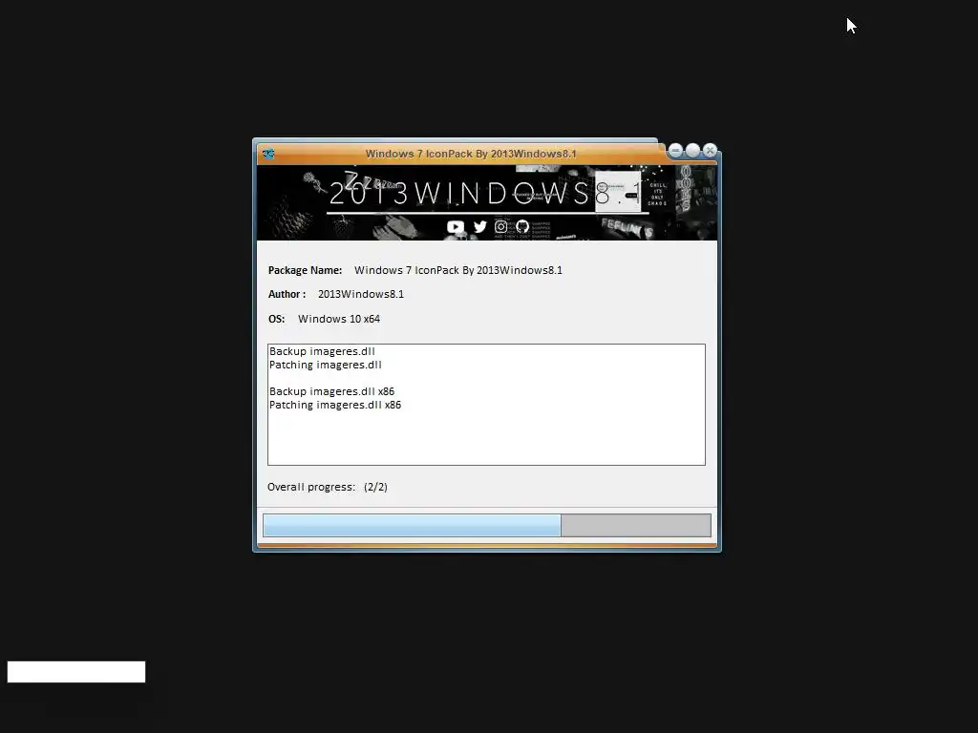978x733 pixels.
Task: Open the Instagram icon in banner
Action: coord(500,227)
